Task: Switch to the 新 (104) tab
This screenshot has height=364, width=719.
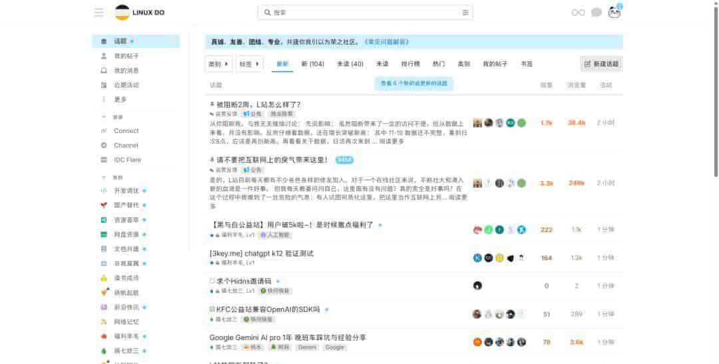Action: coord(313,64)
